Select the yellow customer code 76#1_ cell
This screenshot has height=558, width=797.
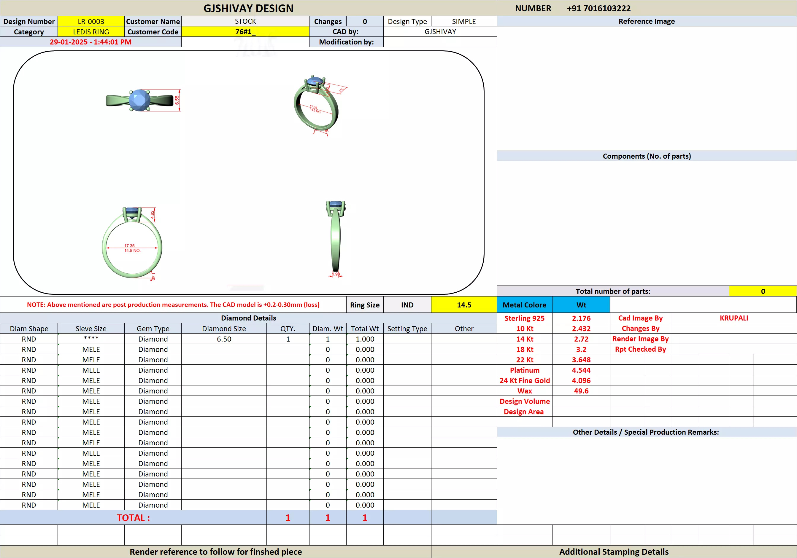[245, 31]
